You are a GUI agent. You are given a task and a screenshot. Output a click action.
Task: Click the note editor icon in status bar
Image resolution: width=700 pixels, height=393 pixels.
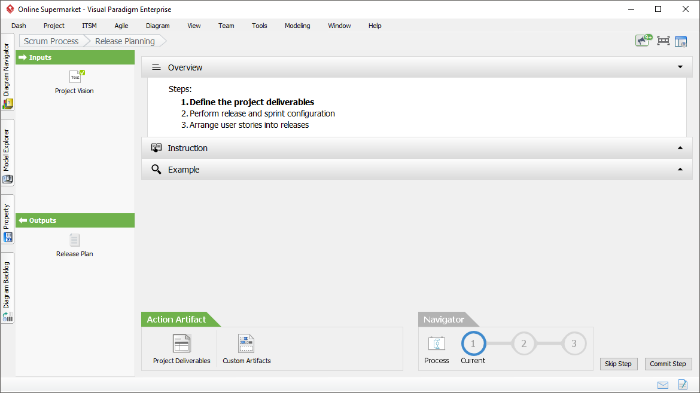(x=683, y=385)
